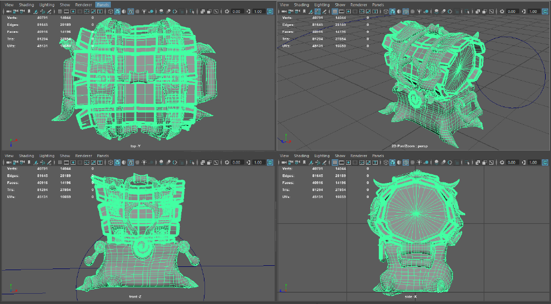551x304 pixels.
Task: Open Camera Attributes icon in top panel
Action: tap(22, 11)
